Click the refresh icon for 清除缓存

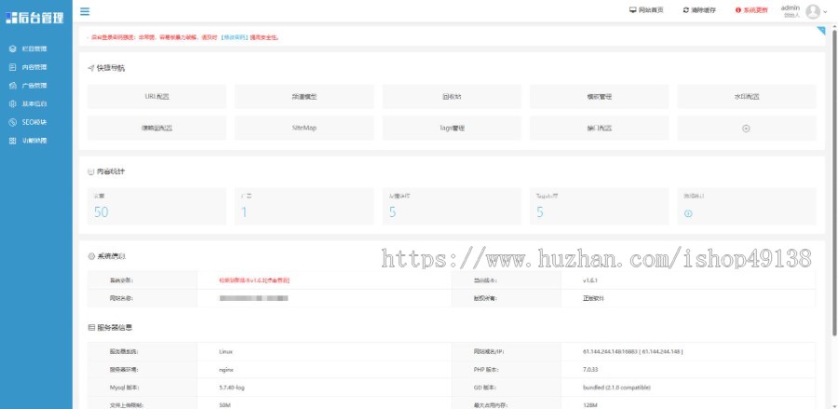(685, 10)
